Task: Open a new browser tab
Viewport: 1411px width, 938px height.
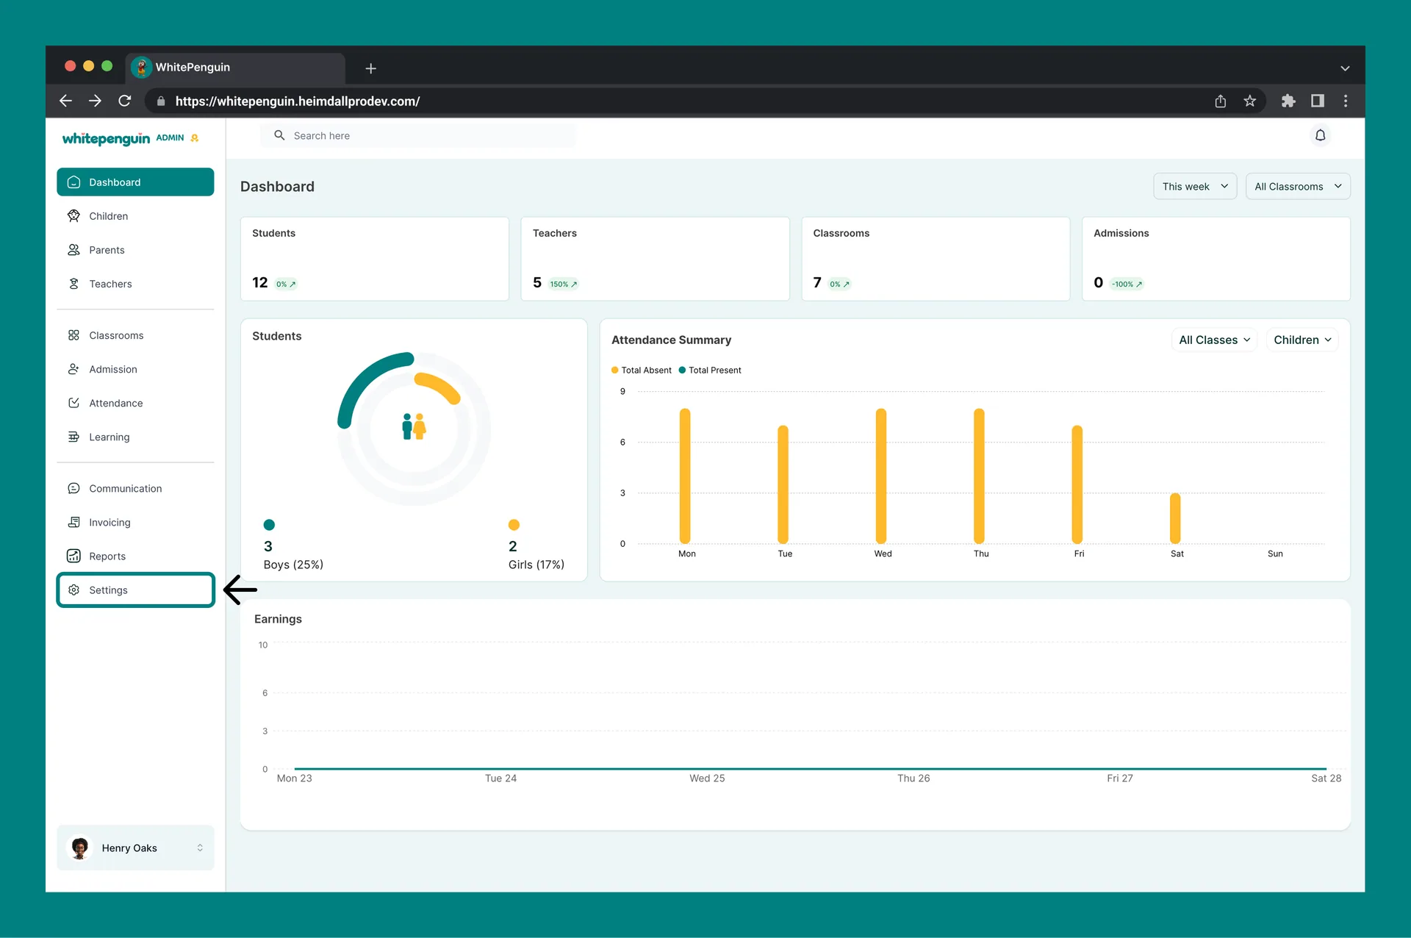Action: point(370,68)
